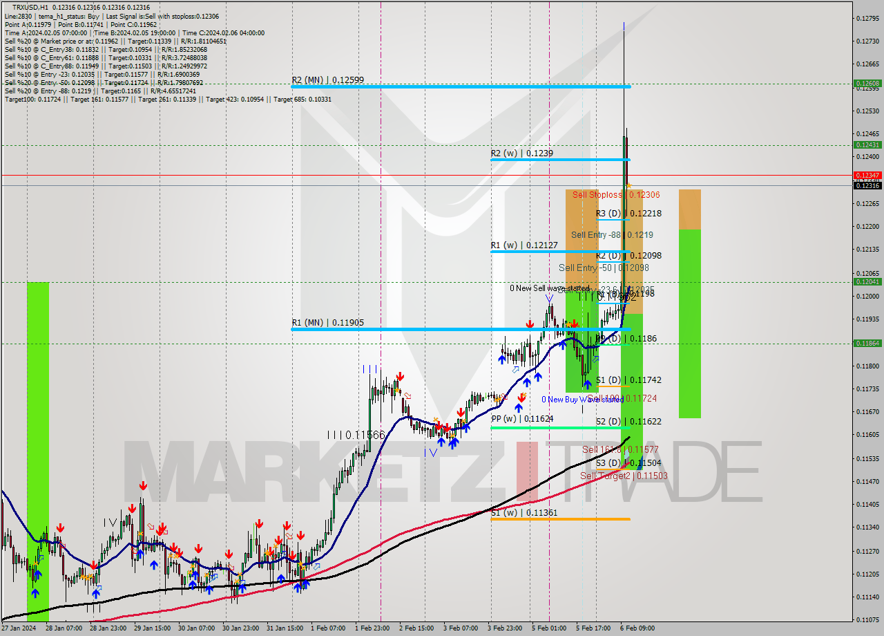Select the 0.12200 price axis label

pyautogui.click(x=867, y=226)
